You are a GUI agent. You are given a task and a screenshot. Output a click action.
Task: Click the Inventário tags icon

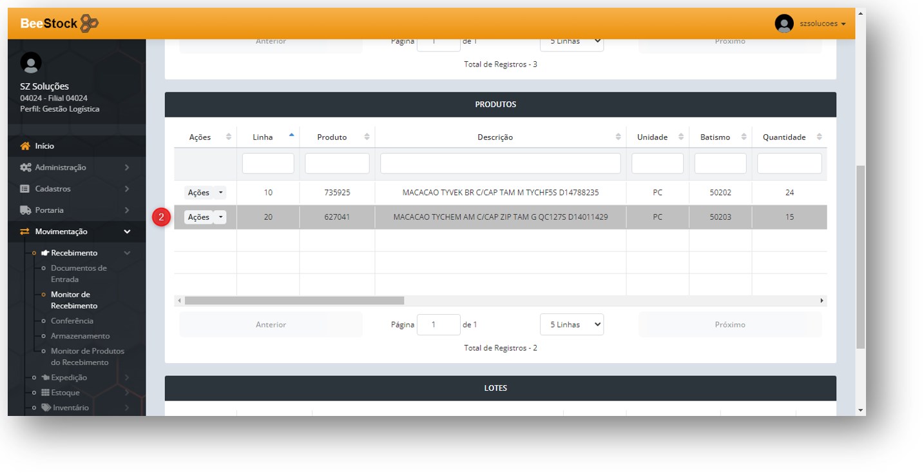[46, 408]
